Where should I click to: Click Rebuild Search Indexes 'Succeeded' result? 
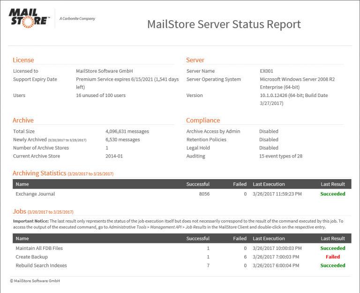(333, 265)
